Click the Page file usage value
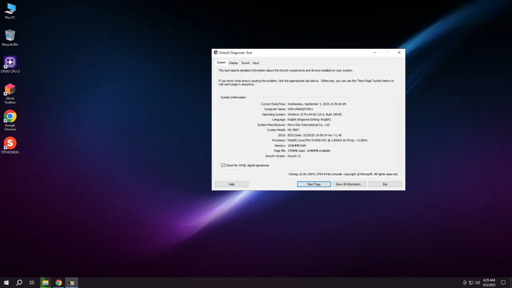 coord(309,151)
